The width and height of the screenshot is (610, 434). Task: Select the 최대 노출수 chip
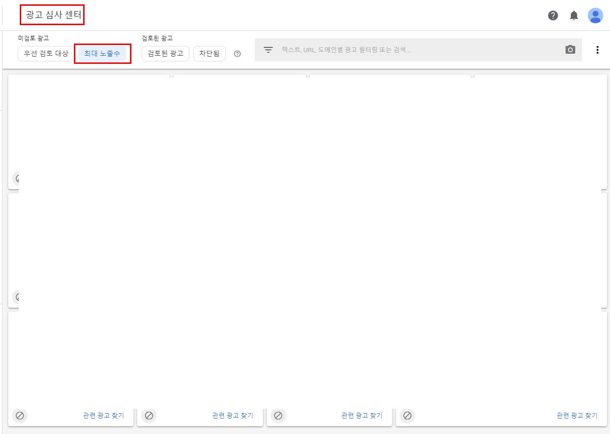pyautogui.click(x=102, y=53)
